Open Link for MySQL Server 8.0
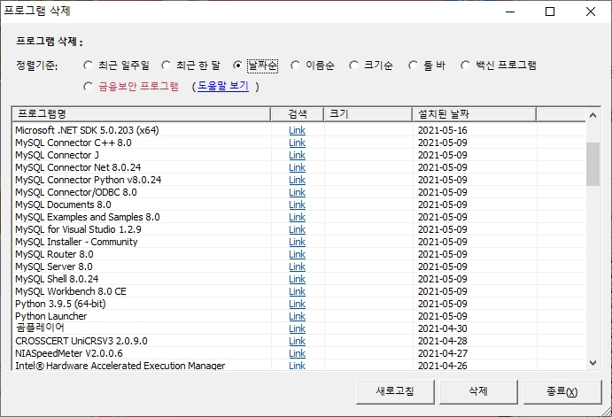 tap(297, 266)
